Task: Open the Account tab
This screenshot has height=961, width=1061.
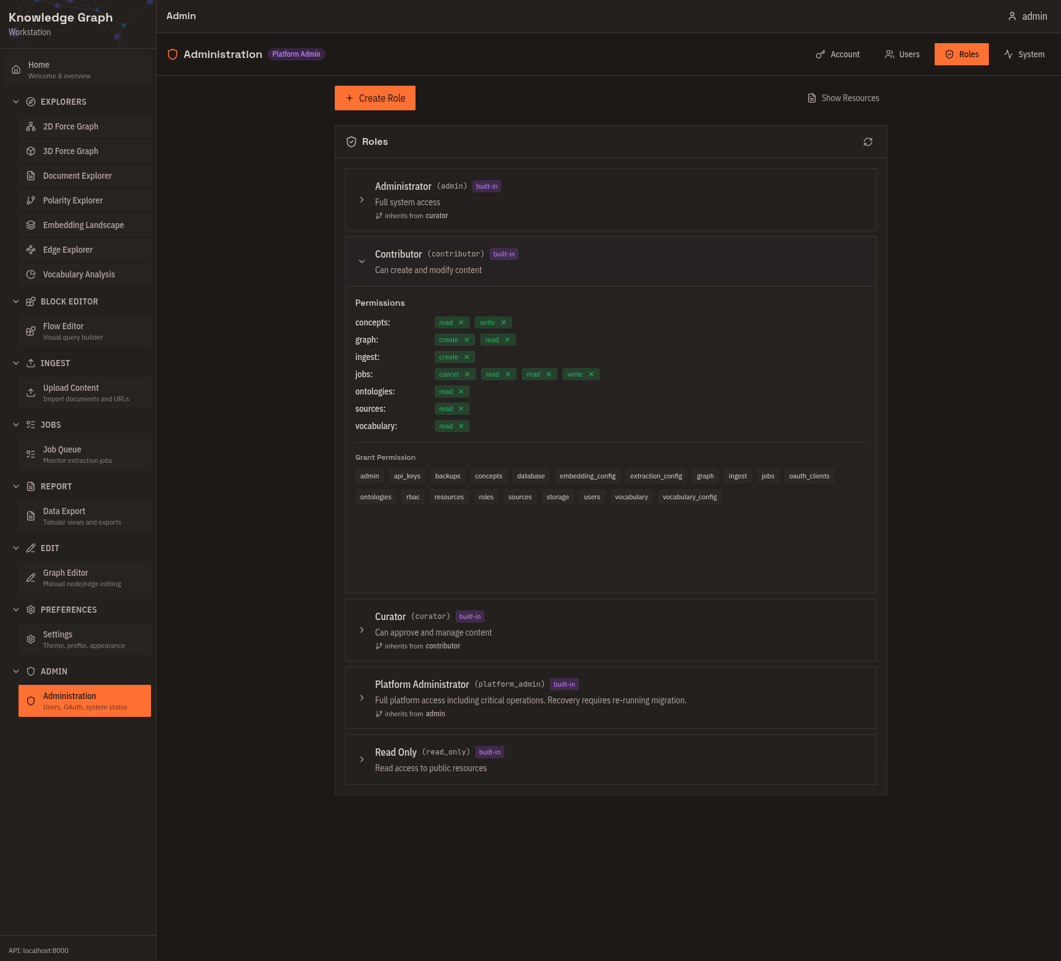Action: 837,54
